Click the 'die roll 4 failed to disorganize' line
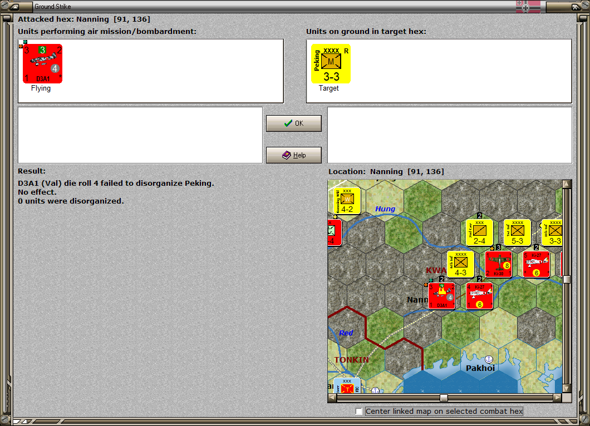The height and width of the screenshot is (426, 590). (116, 183)
